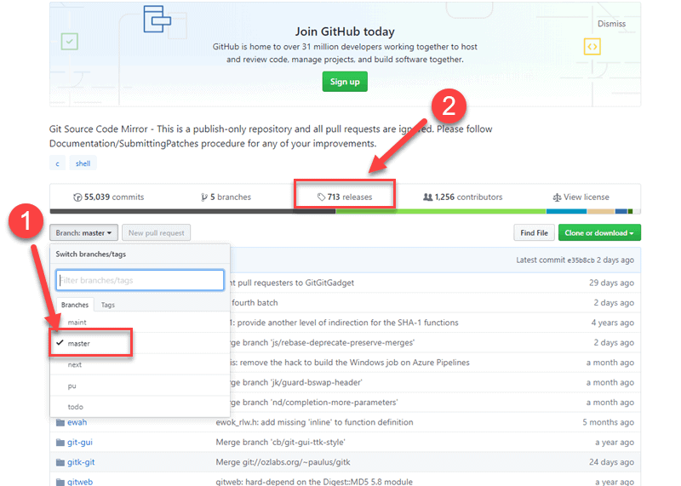Screen dimensions: 681x486
Task: Click the Find File button
Action: [534, 233]
